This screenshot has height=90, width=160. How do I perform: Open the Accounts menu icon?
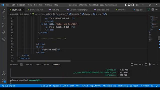pyautogui.click(x=3, y=73)
